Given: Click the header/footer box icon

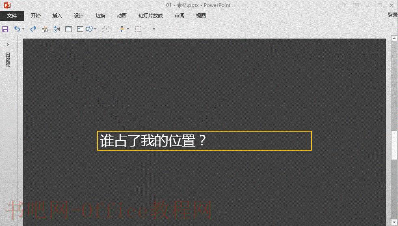Looking at the screenshot, I should point(69,29).
